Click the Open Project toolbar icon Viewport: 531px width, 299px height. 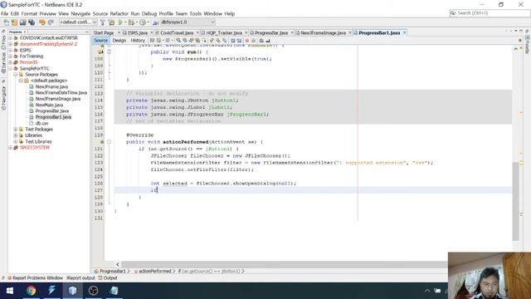[x=22, y=22]
